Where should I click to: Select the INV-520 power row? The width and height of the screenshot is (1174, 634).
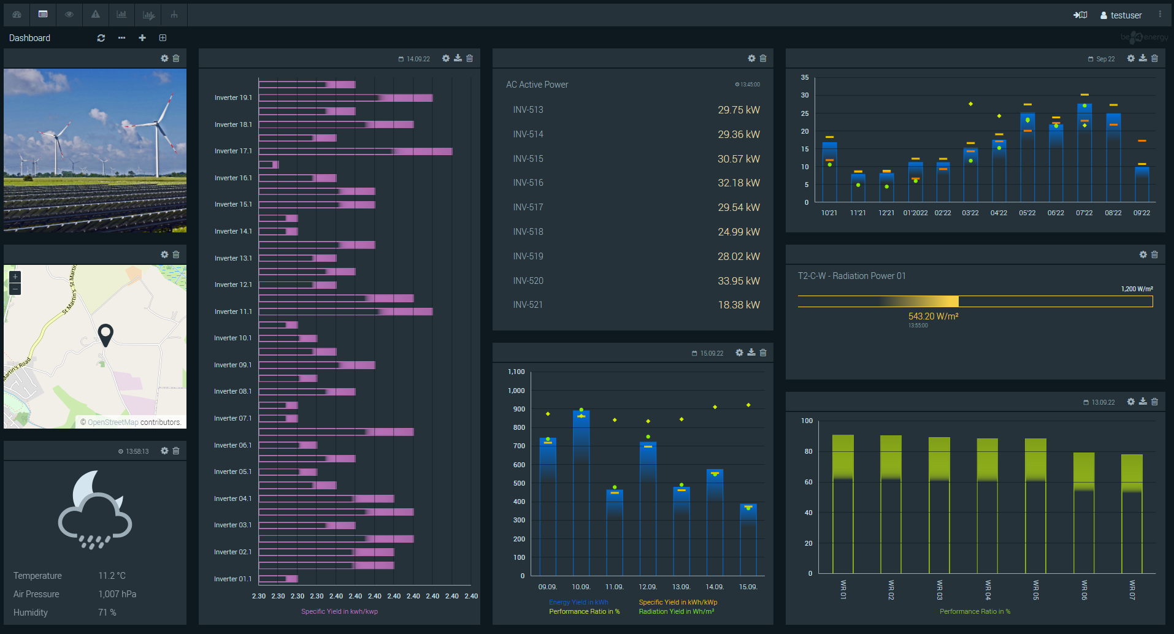[x=636, y=281]
